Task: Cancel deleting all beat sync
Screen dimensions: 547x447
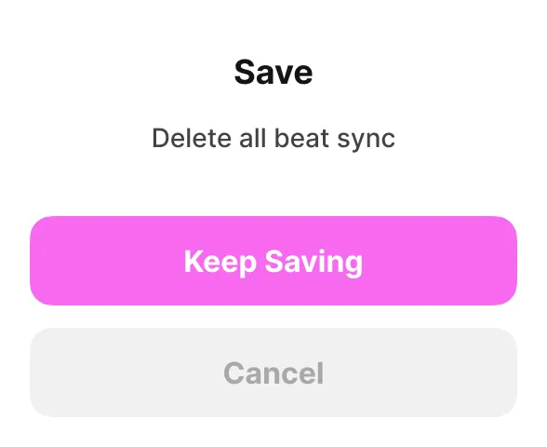Action: point(273,372)
